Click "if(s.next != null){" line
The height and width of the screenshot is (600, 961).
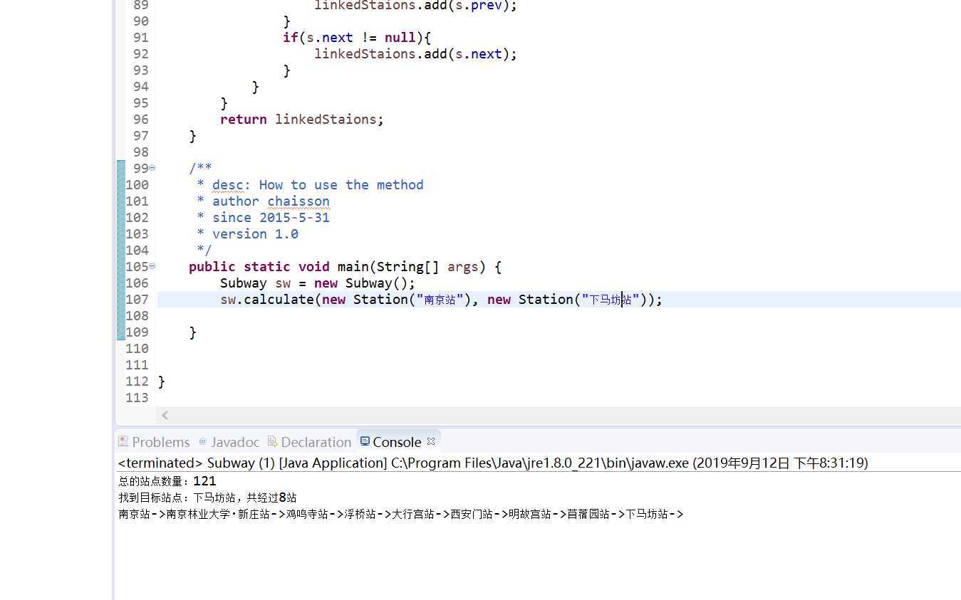tap(357, 38)
